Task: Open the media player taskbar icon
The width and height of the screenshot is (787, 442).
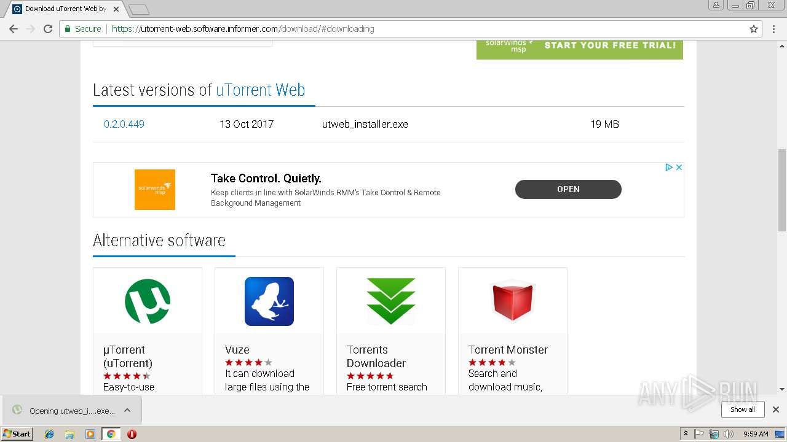Action: point(90,434)
